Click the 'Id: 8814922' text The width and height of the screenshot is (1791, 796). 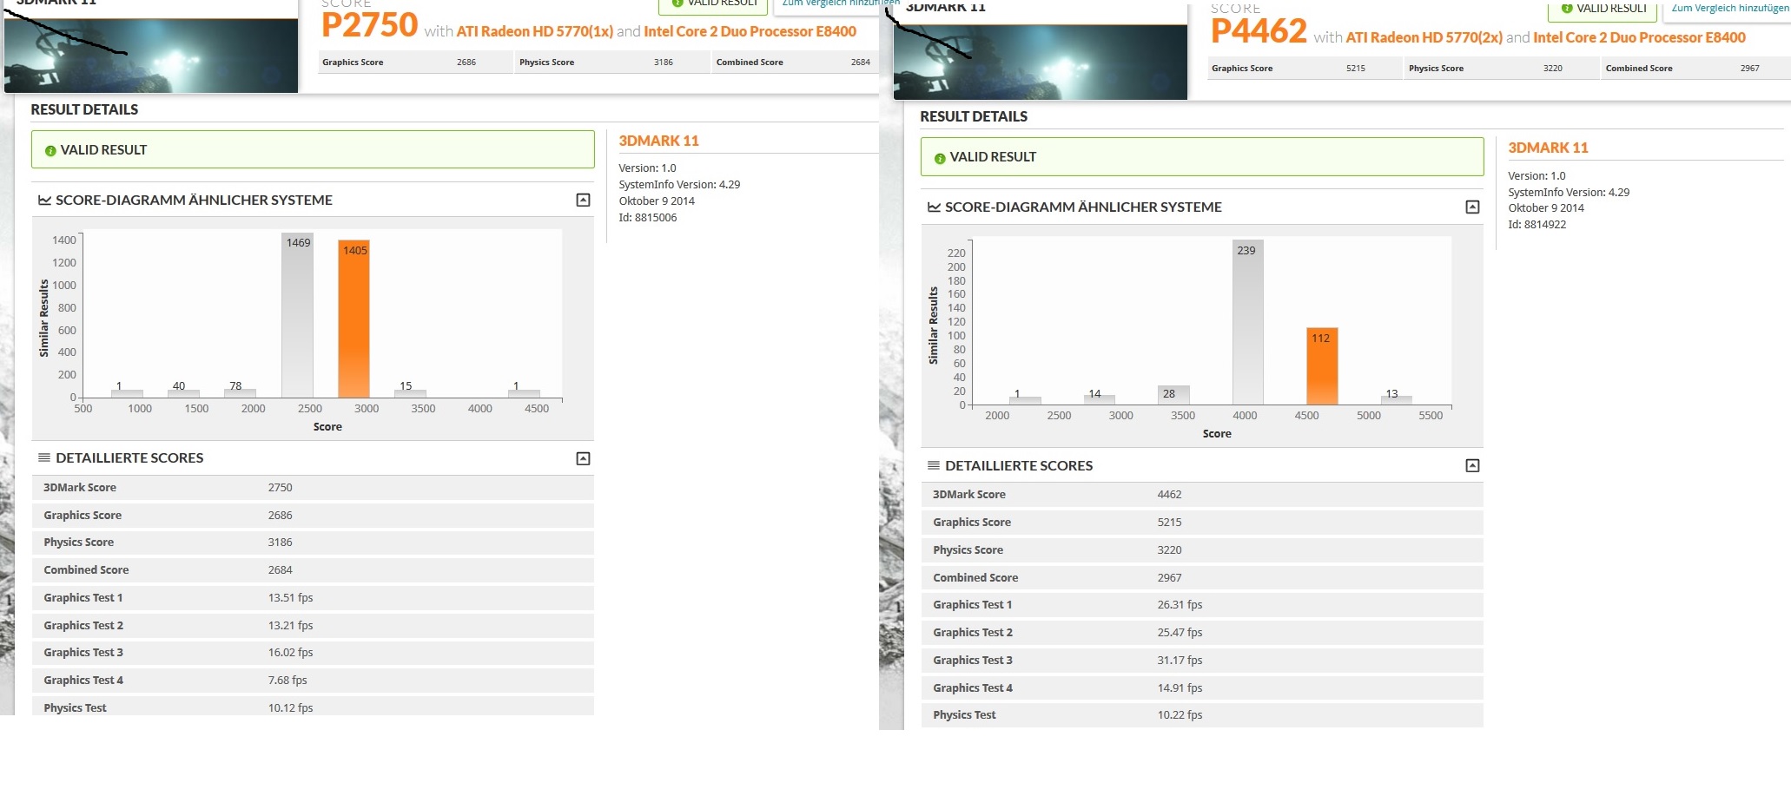1537,225
